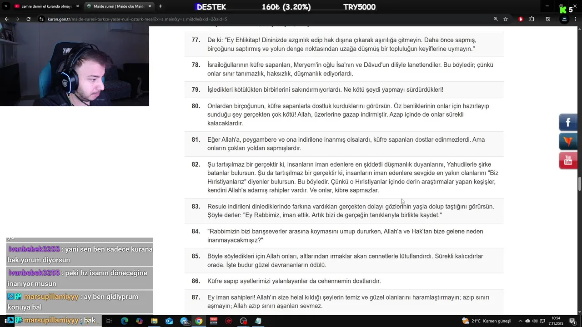Viewport: 582px width, 327px height.
Task: Open the notepad-like app on the taskbar
Action: [258, 321]
